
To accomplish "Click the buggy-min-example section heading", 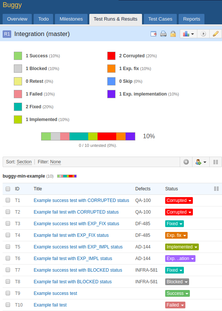I will pyautogui.click(x=24, y=176).
